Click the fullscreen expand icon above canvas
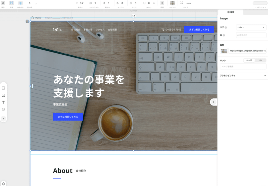268x186 pixels. (134, 16)
